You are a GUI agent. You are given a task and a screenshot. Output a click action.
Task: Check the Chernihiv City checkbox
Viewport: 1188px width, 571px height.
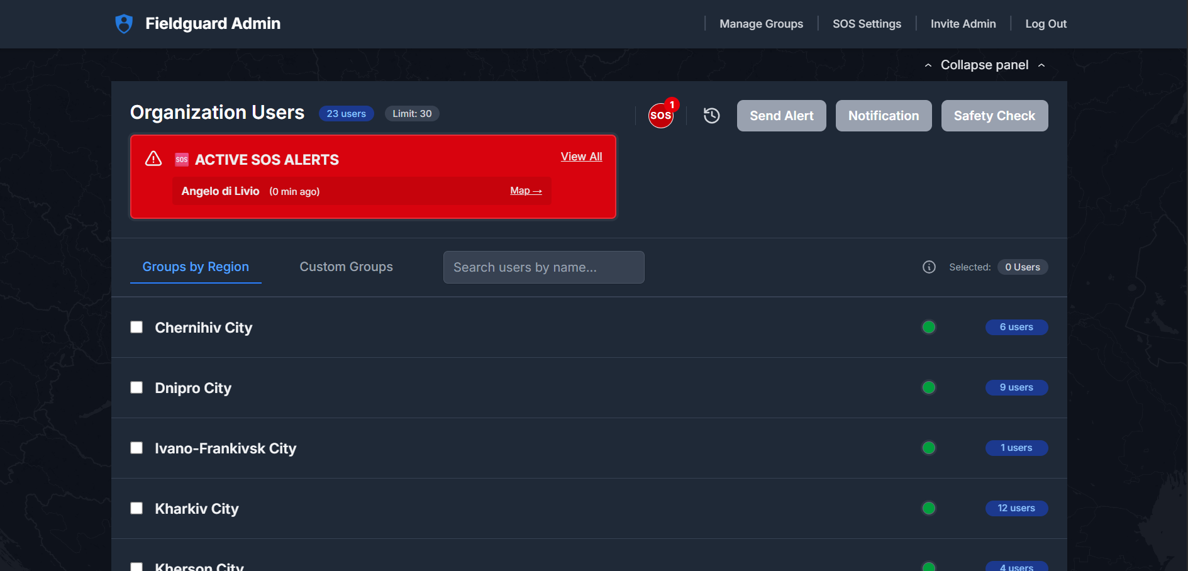(136, 327)
